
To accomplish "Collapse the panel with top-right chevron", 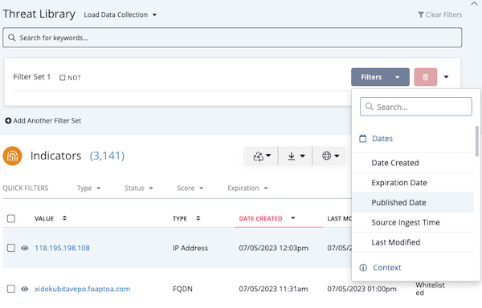I will (474, 4).
